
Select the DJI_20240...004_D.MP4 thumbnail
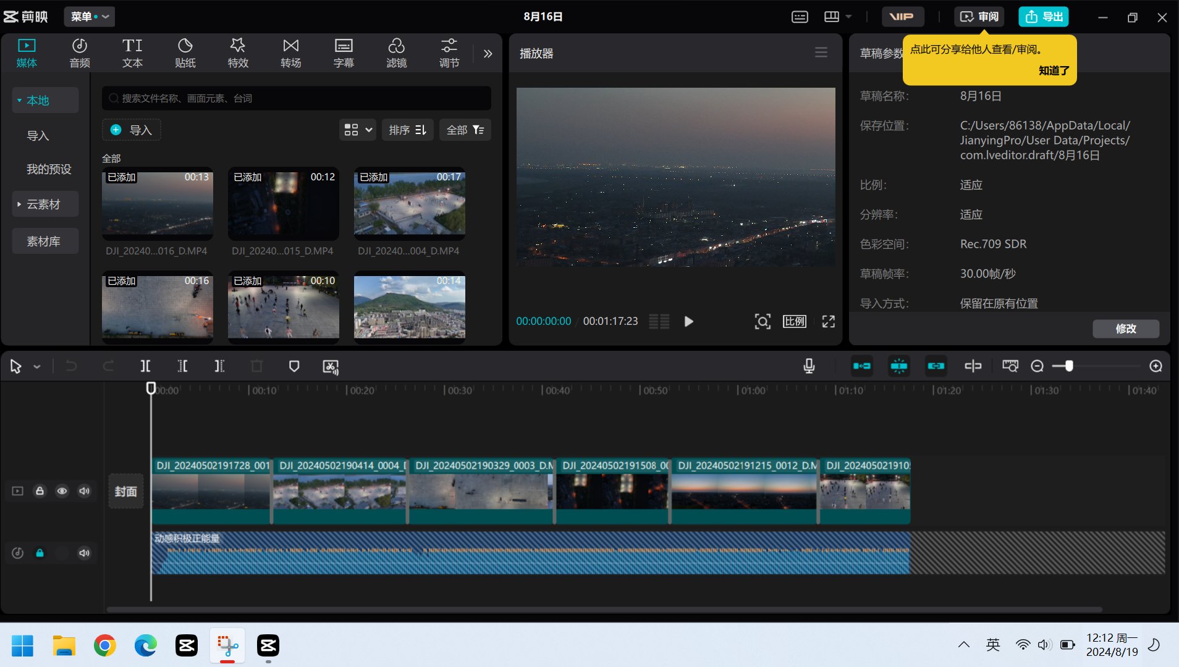coord(410,204)
